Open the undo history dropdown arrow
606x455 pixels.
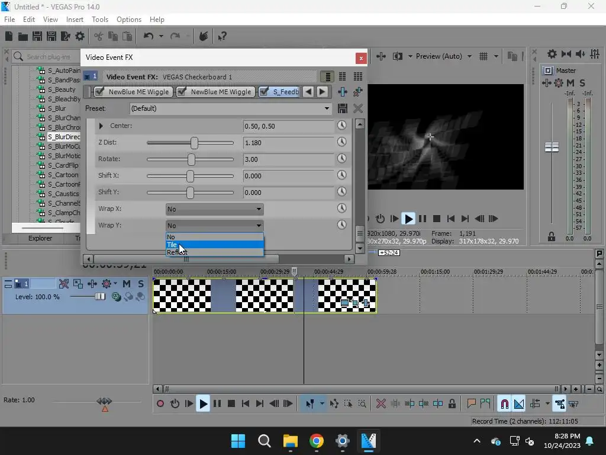[161, 36]
